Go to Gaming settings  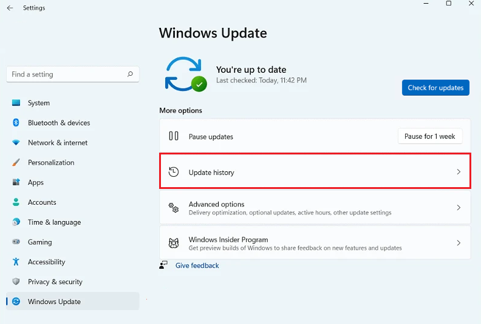point(72,242)
